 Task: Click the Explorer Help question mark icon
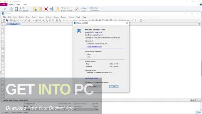pyautogui.click(x=201, y=5)
